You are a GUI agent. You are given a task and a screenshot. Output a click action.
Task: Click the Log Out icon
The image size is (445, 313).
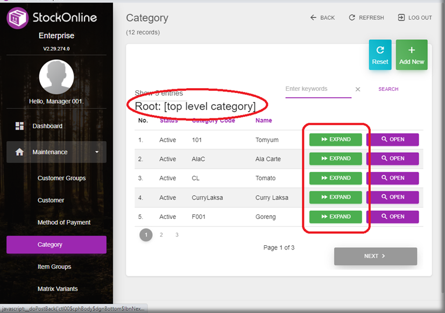(x=401, y=18)
